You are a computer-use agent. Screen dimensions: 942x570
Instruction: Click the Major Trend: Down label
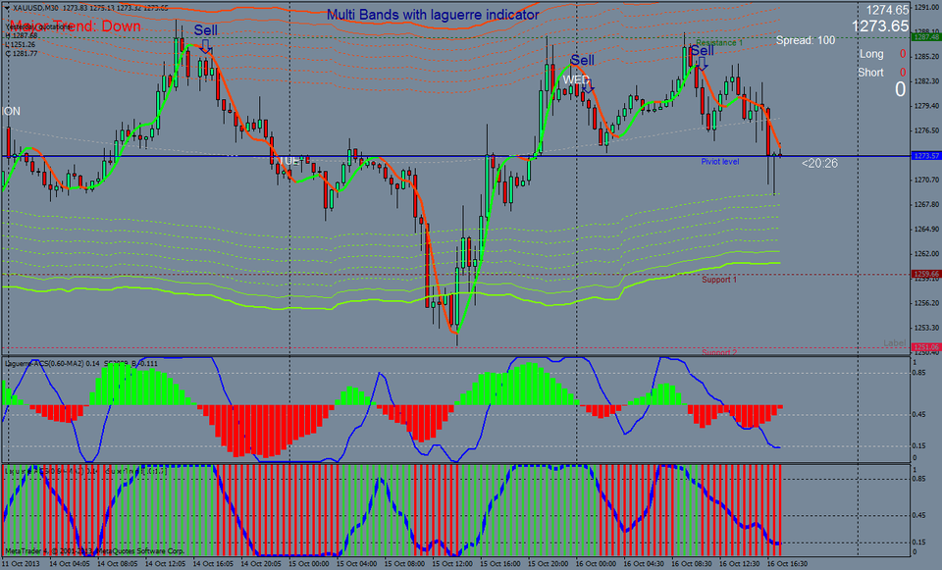pos(76,26)
